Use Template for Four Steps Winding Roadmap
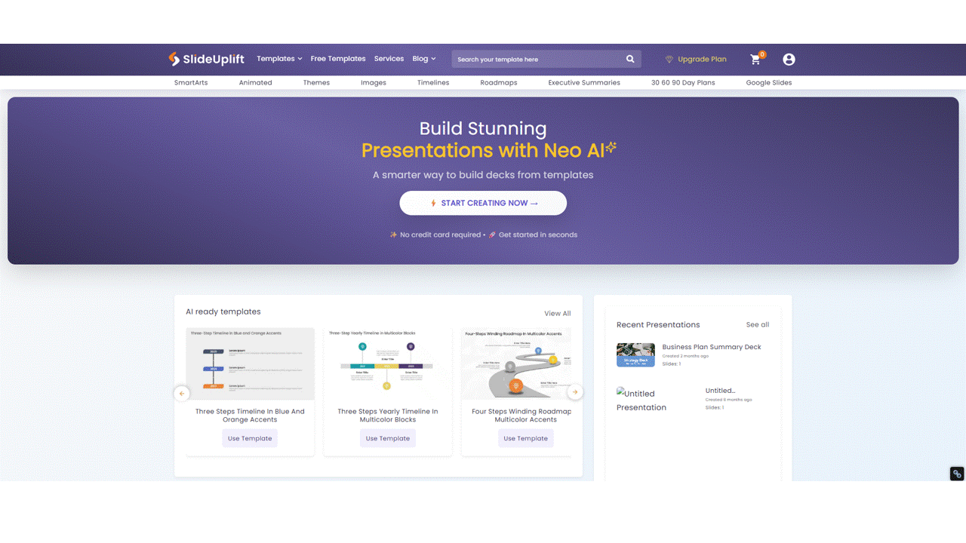 [526, 438]
